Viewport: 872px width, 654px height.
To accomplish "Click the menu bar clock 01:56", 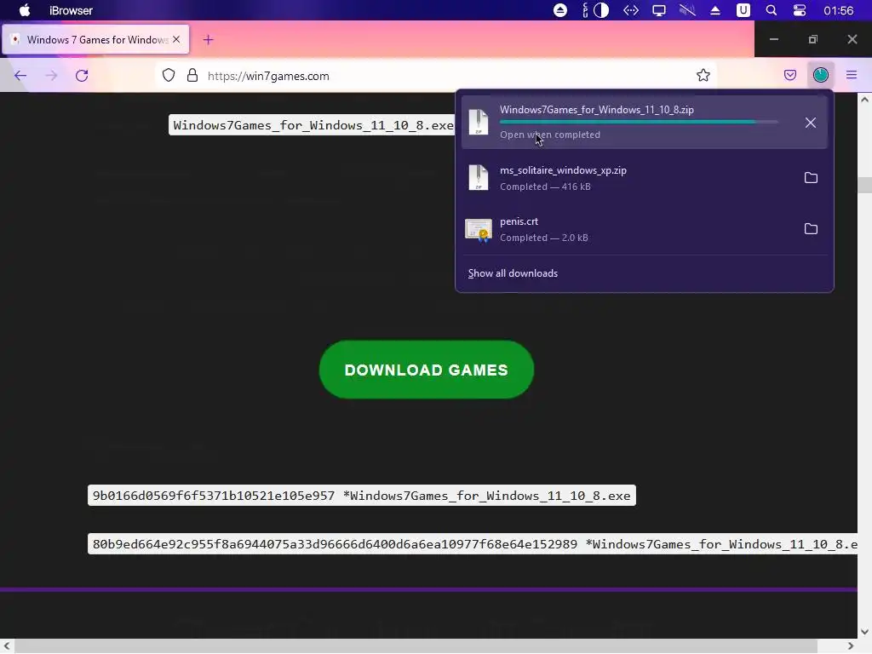I will point(839,10).
